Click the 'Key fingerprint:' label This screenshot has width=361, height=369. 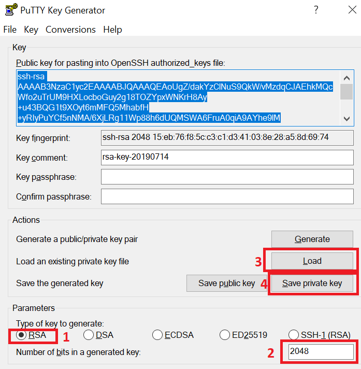tap(44, 138)
